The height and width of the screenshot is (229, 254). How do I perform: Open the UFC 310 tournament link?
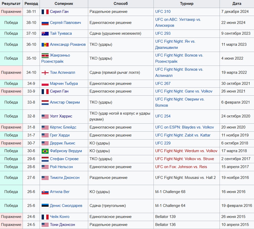tap(163, 12)
